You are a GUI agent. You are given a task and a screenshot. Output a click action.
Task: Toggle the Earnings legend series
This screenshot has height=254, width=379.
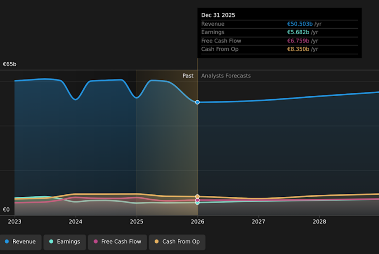[x=64, y=242]
